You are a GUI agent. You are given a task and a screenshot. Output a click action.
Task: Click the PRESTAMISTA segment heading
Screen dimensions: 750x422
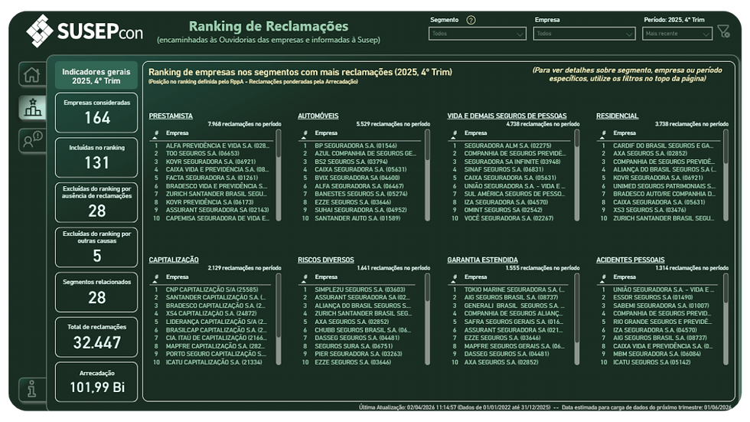[x=171, y=116]
